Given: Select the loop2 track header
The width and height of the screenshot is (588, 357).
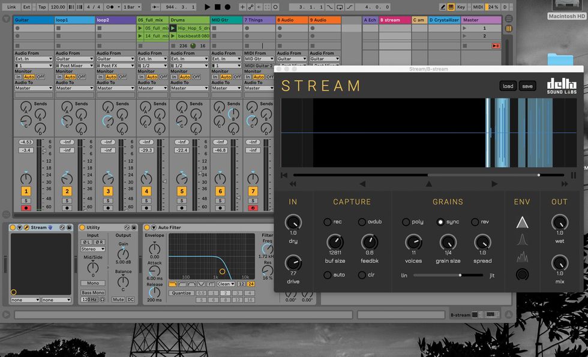Looking at the screenshot, I should point(115,20).
